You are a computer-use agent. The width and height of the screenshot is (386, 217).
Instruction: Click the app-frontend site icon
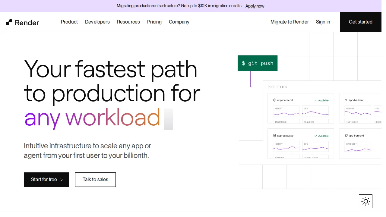[346, 136]
